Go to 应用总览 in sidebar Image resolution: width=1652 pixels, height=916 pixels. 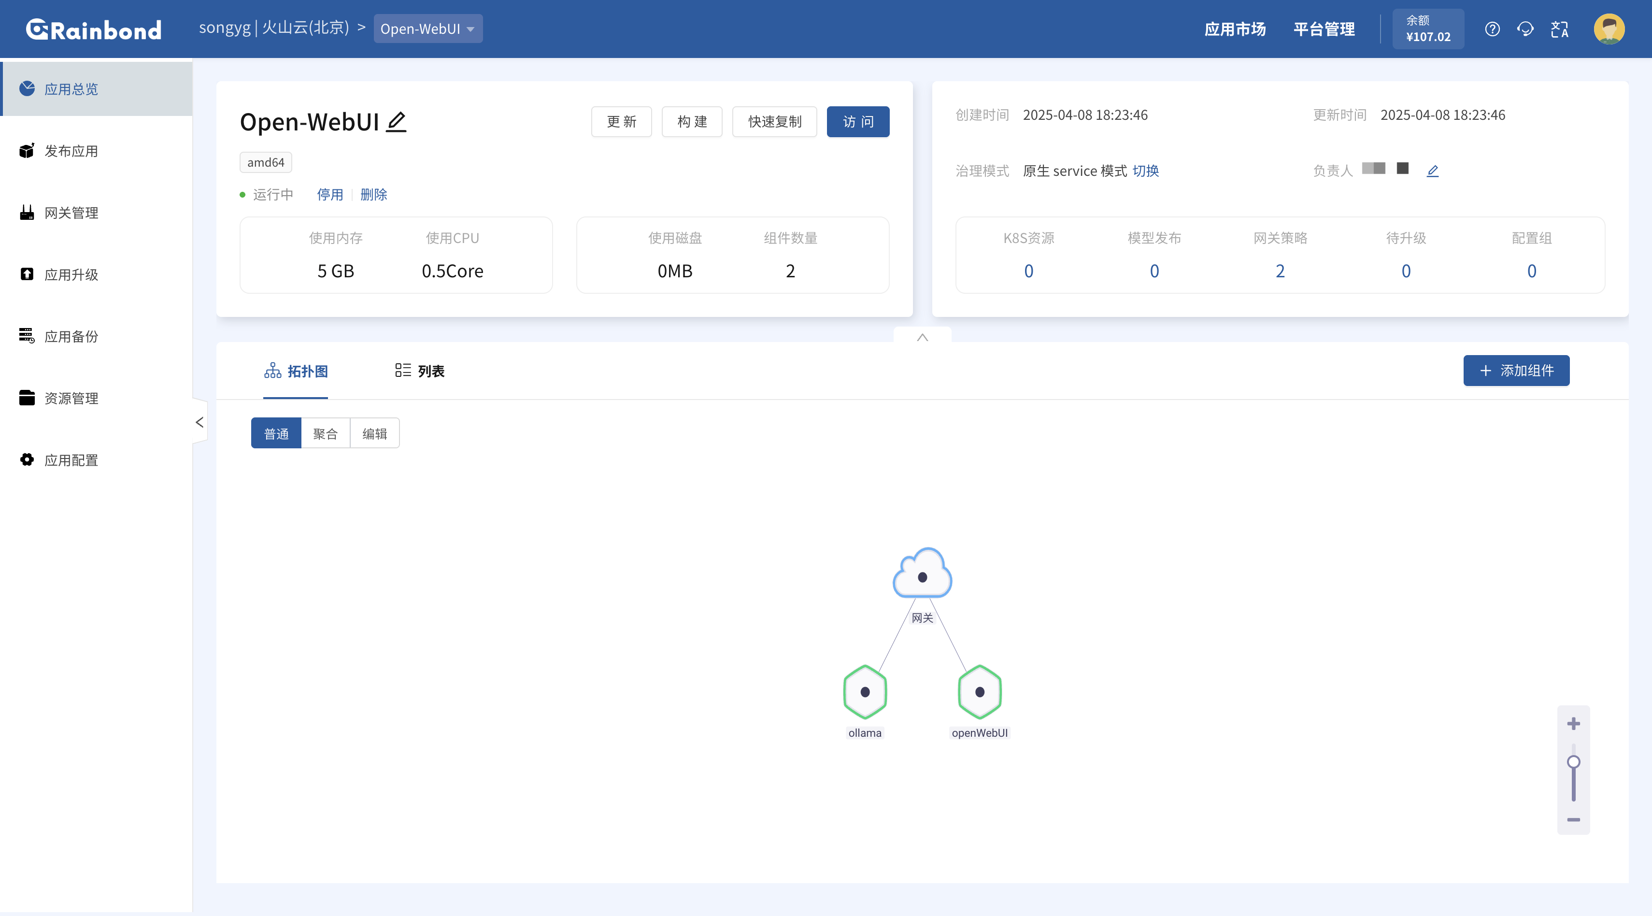(x=97, y=88)
